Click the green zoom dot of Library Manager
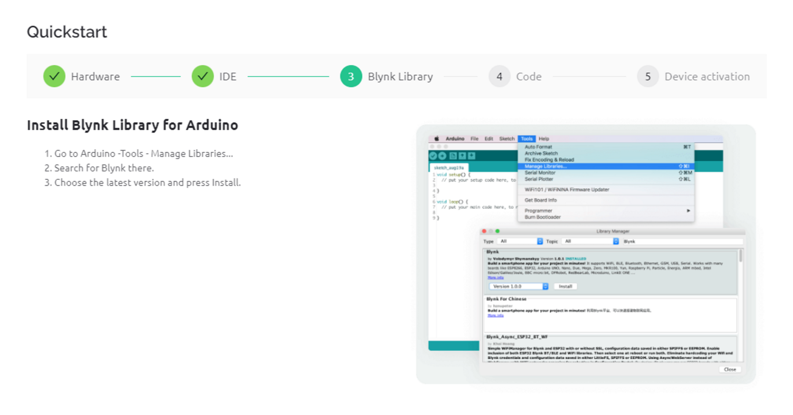Screen dimensions: 793x415 497,231
